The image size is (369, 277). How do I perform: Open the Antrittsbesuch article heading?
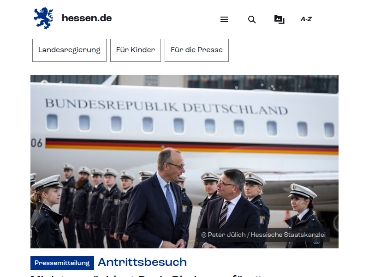[x=142, y=262]
